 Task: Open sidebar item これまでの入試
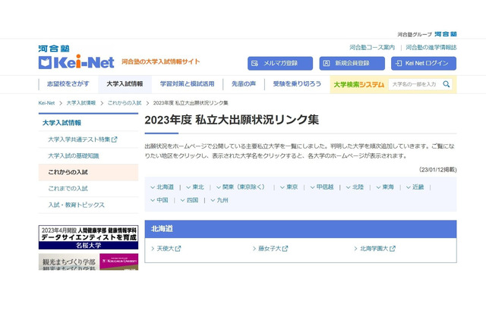click(68, 188)
